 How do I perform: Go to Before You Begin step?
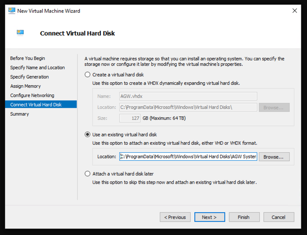click(27, 58)
